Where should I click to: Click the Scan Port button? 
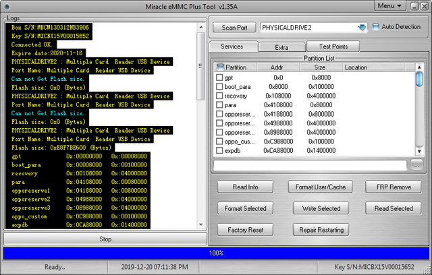(x=234, y=28)
